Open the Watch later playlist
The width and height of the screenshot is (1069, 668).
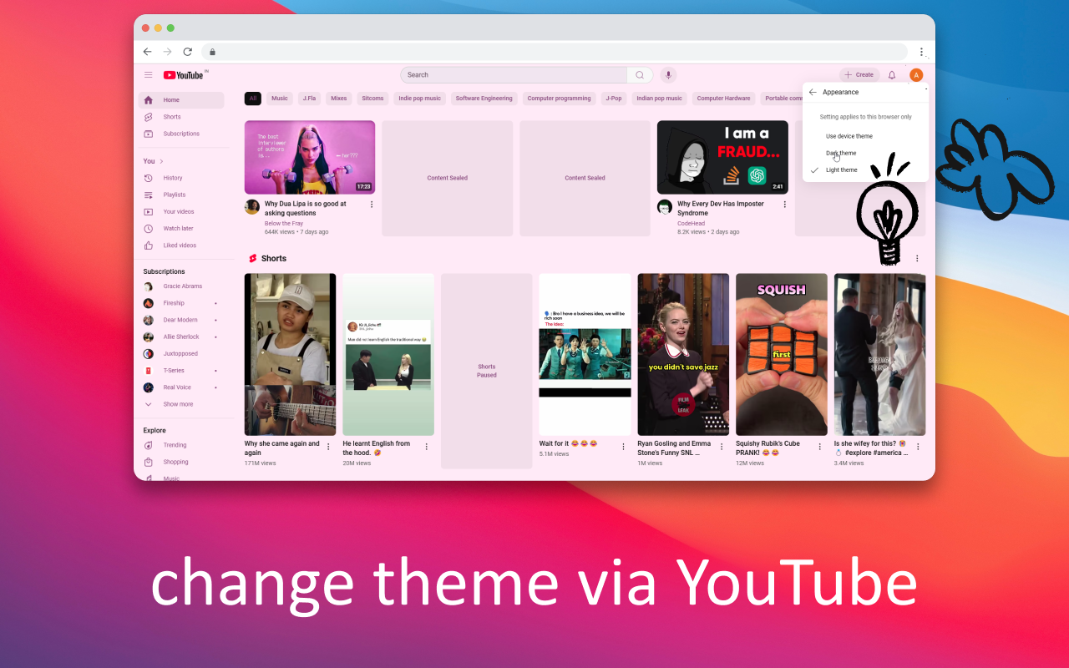(177, 228)
